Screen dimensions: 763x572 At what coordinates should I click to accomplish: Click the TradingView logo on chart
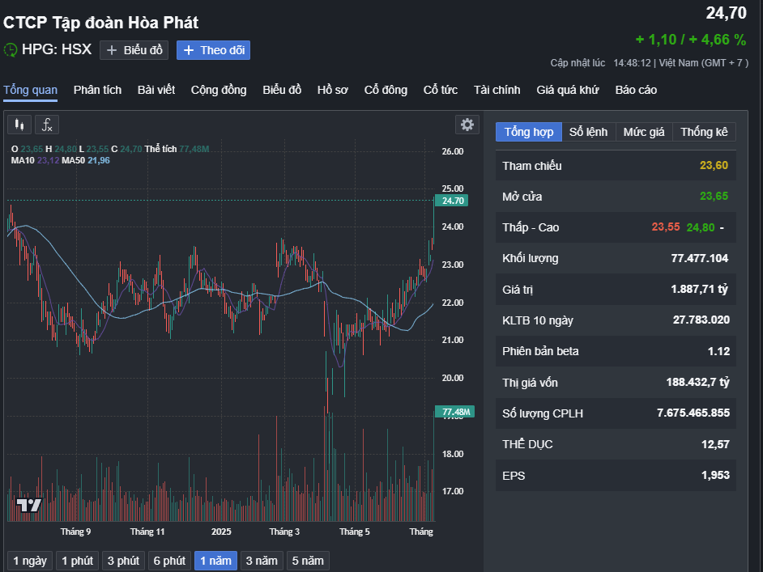(28, 506)
